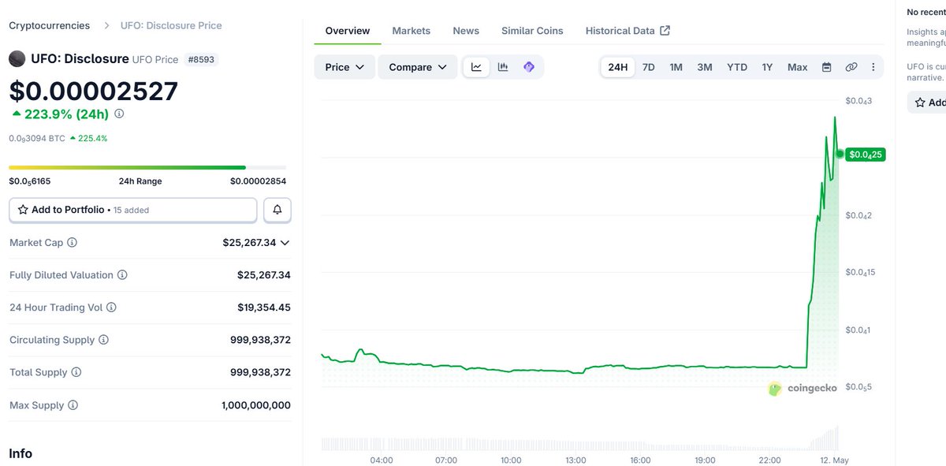Select the Max time range
This screenshot has height=466, width=946.
(797, 67)
